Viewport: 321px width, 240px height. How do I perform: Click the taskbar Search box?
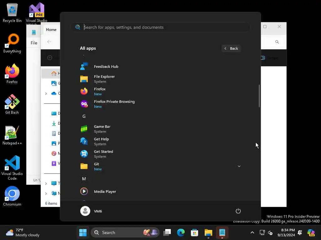point(125,232)
